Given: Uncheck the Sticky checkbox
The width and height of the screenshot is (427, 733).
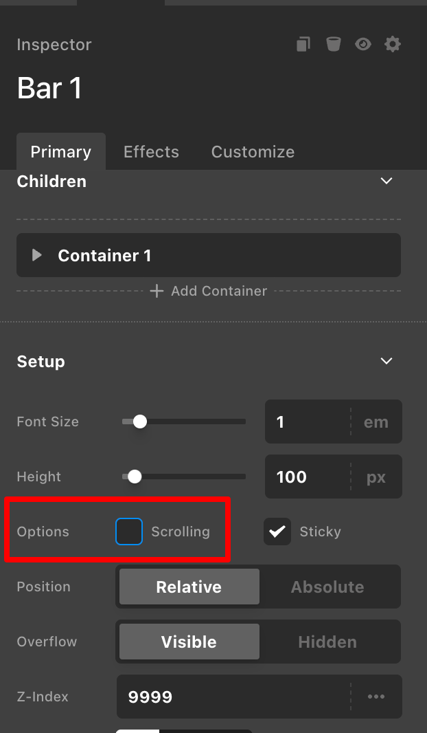Looking at the screenshot, I should [277, 532].
